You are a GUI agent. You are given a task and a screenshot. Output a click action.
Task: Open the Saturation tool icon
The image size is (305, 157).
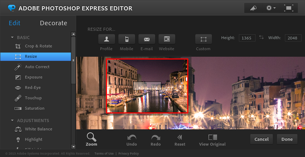point(18,109)
